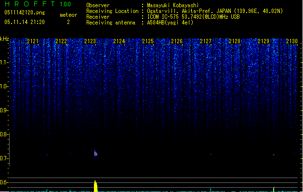The height and width of the screenshot is (192, 303).
Task: Click the time marker 2129
Action: [263, 41]
